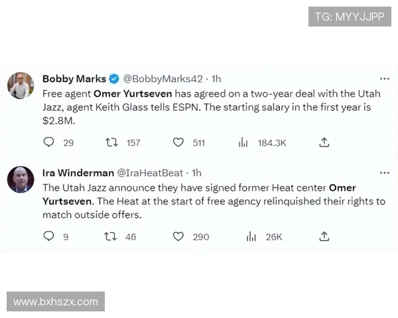Retweet Bobby Marks' Yurtseven post
Viewport: 398px width, 318px height.
pos(111,142)
